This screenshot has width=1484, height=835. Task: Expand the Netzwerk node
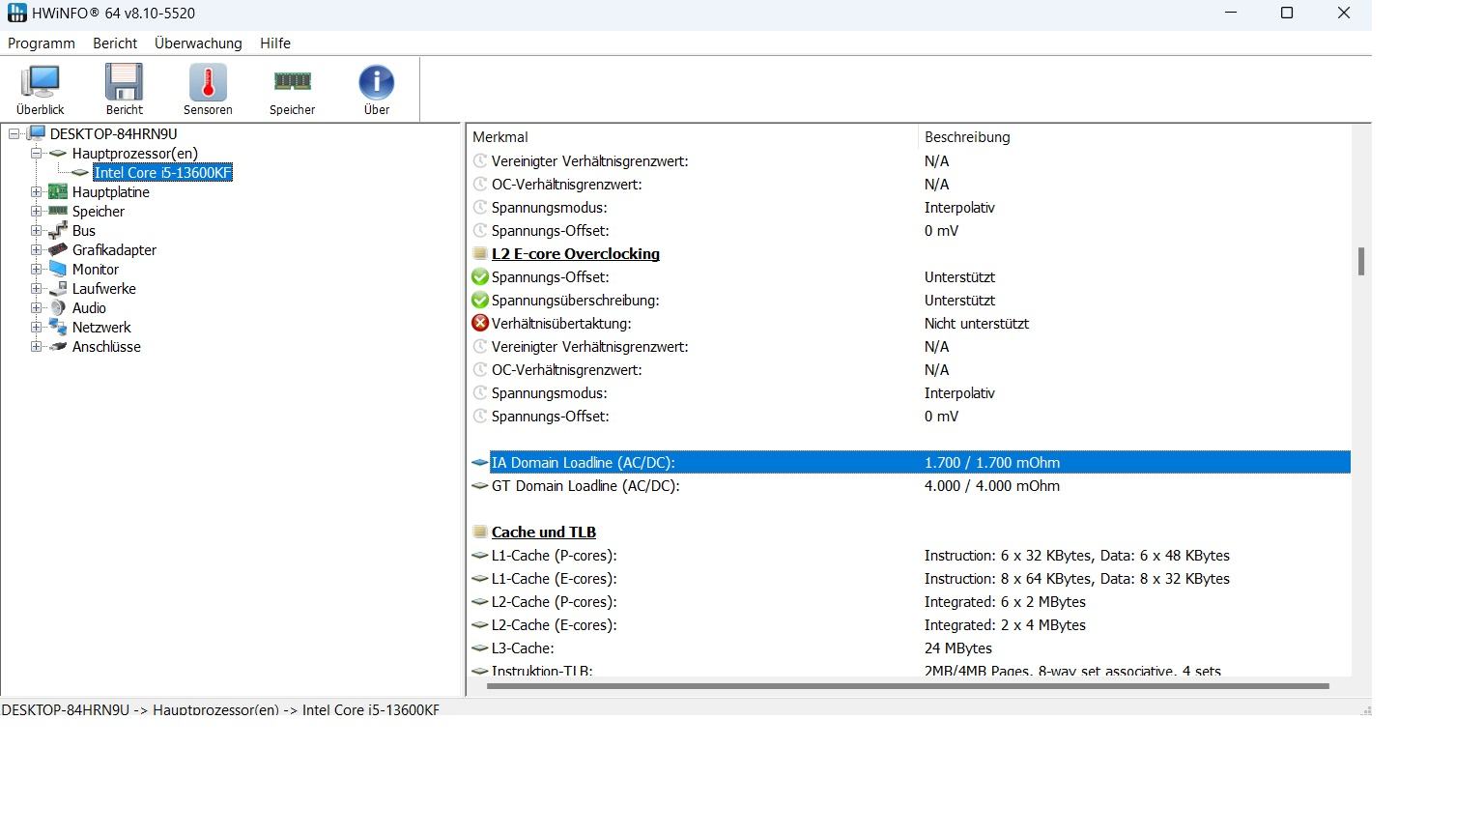(36, 327)
